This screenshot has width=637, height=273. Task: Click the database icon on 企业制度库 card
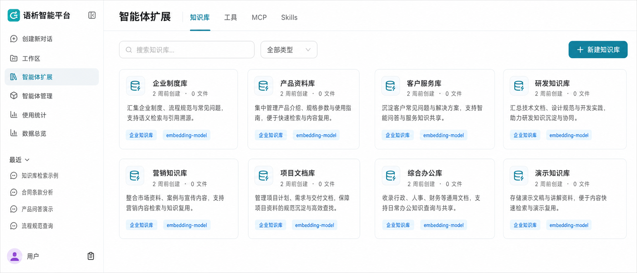[135, 86]
